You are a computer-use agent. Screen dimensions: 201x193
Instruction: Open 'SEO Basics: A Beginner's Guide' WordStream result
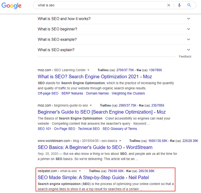coord(95,147)
